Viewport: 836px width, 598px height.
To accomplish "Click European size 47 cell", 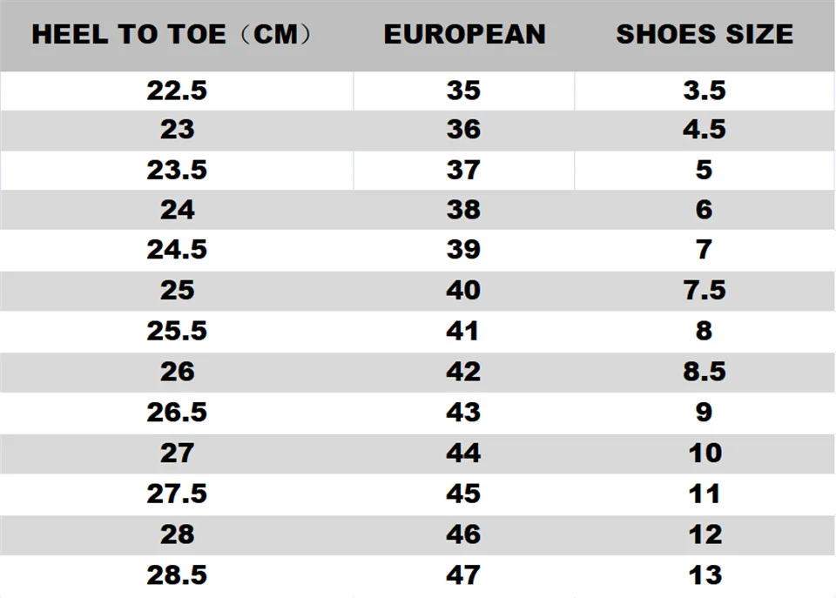I will point(463,574).
